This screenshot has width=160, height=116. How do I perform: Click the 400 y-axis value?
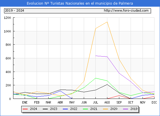coord(8,72)
